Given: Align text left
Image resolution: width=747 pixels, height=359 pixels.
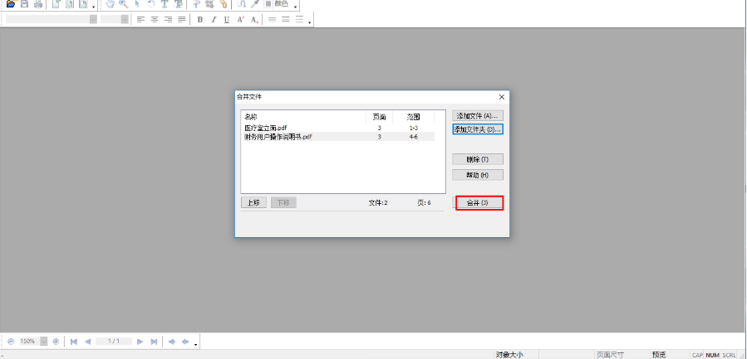Looking at the screenshot, I should [x=140, y=20].
